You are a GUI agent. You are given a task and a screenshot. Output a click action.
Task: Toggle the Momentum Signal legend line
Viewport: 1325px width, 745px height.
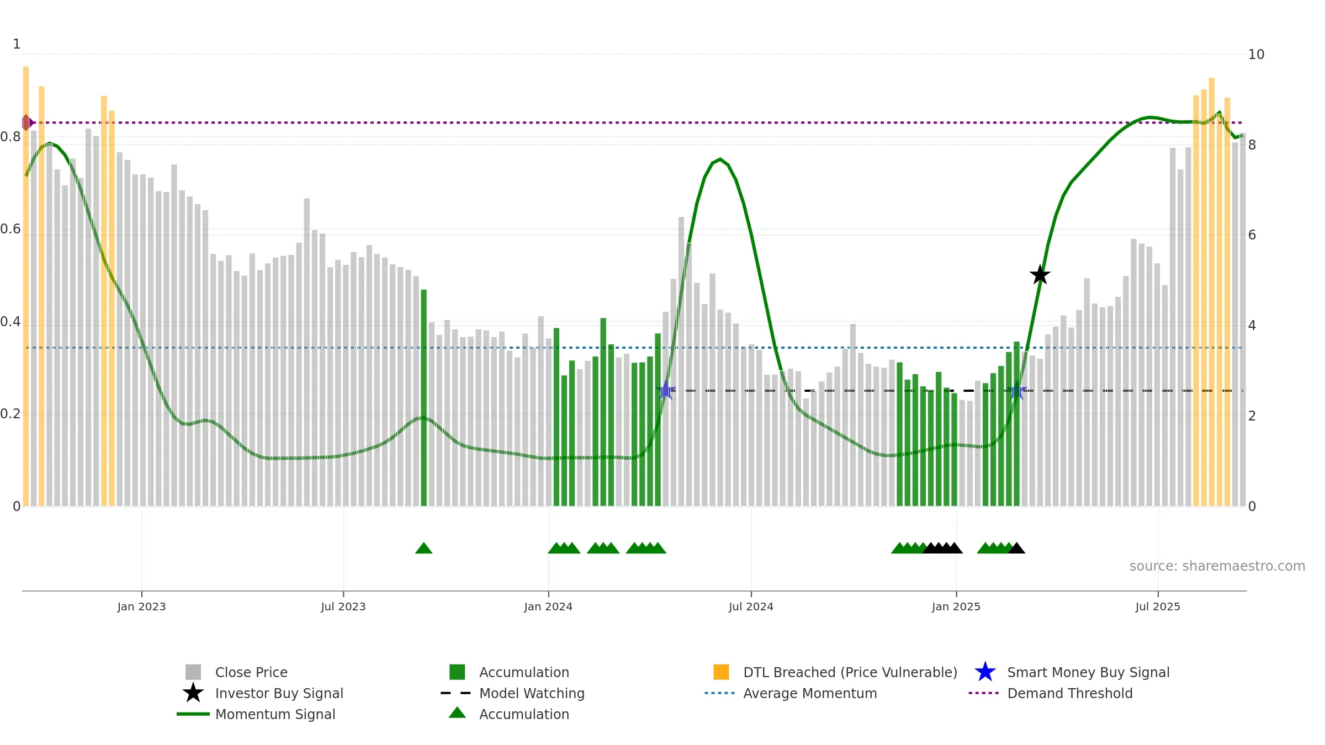pyautogui.click(x=256, y=714)
